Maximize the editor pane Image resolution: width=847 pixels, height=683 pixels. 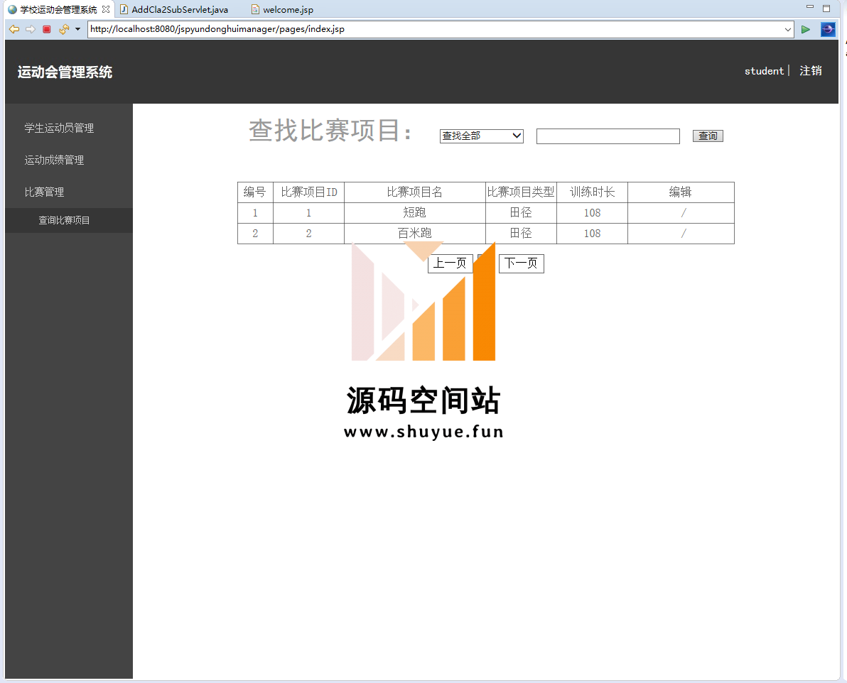point(826,8)
